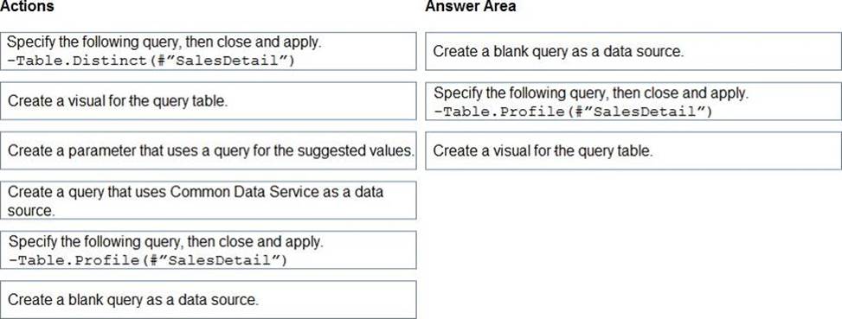The image size is (842, 319).
Task: Pick the Table.Profile action in the Actions column
Action: (x=209, y=250)
